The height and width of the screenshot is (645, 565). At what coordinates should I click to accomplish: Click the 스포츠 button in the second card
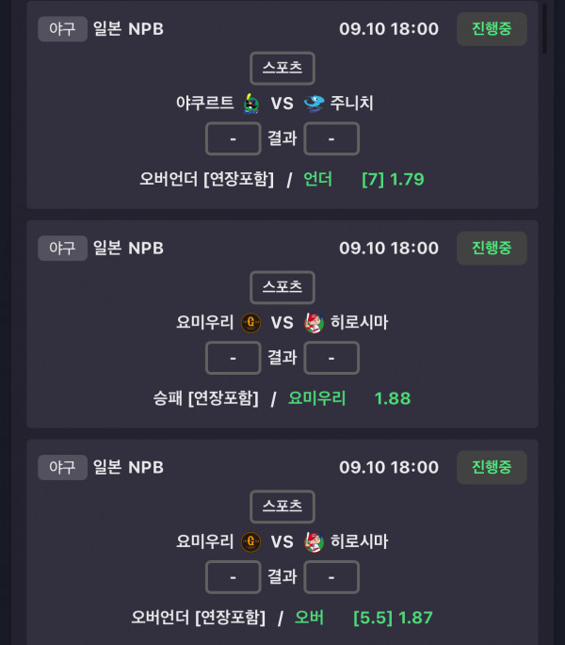tap(282, 287)
